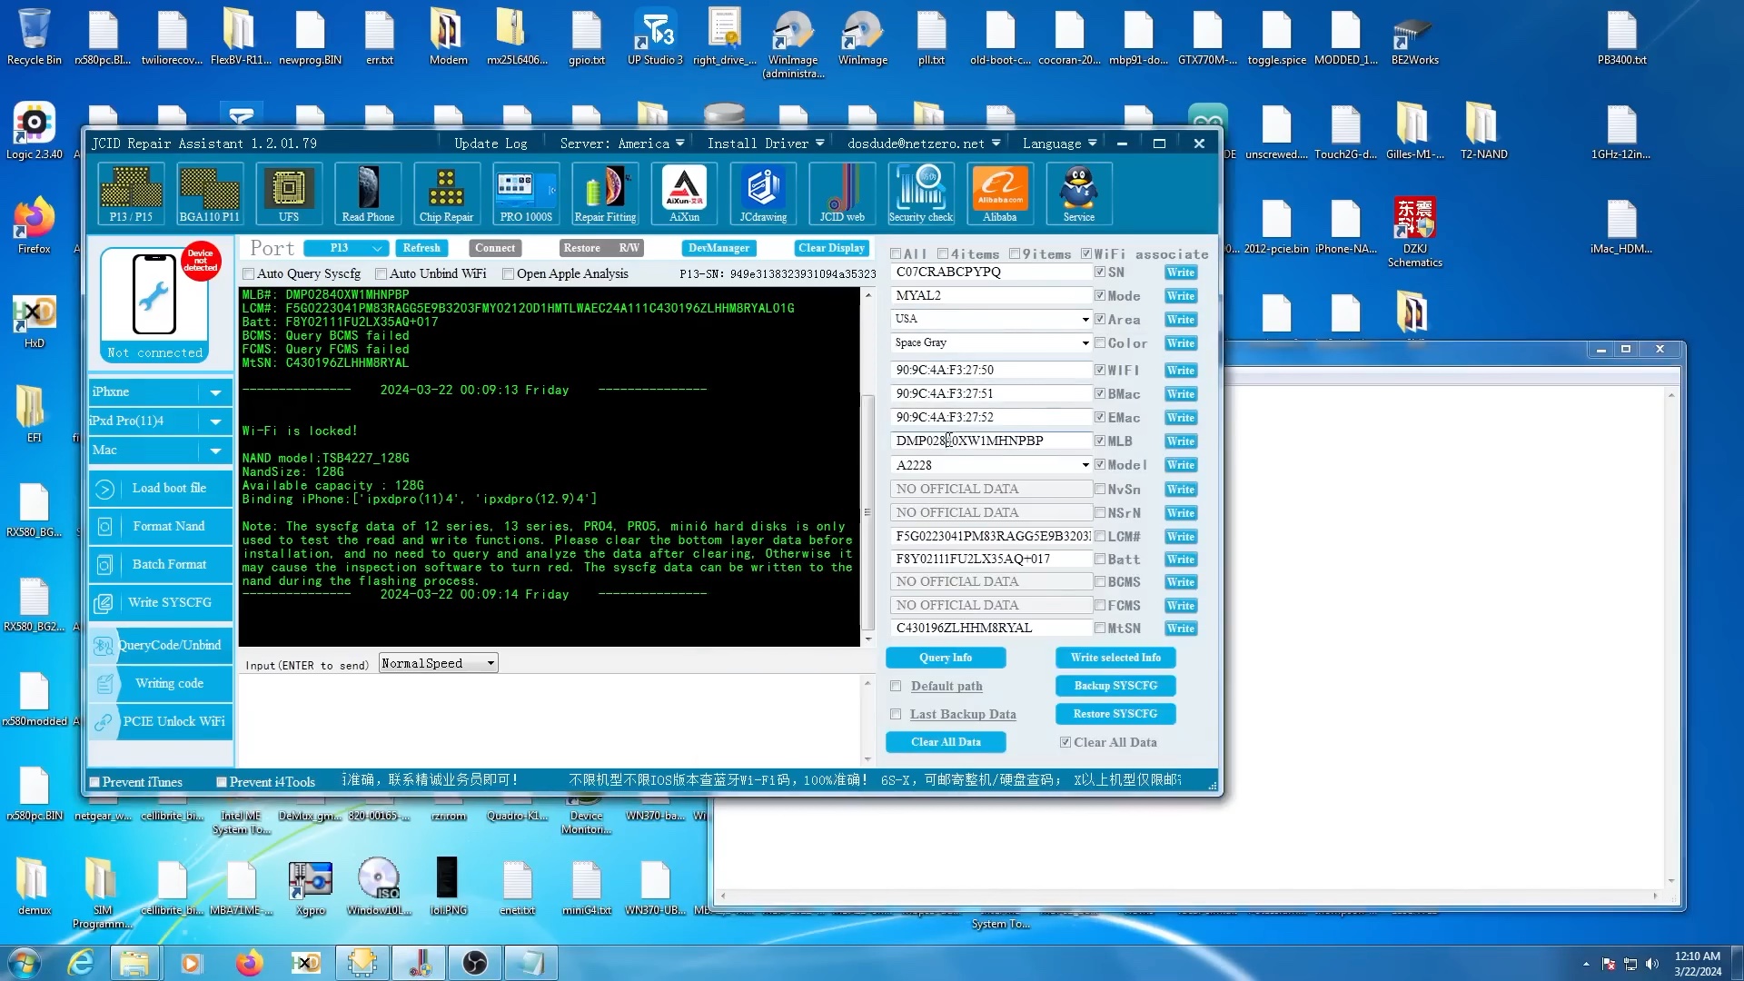Viewport: 1744px width, 981px height.
Task: Click the Clear Display button
Action: [831, 248]
